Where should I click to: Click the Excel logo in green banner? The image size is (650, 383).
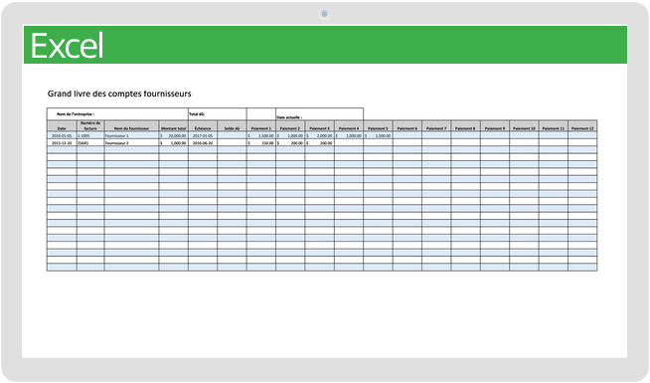[x=67, y=46]
